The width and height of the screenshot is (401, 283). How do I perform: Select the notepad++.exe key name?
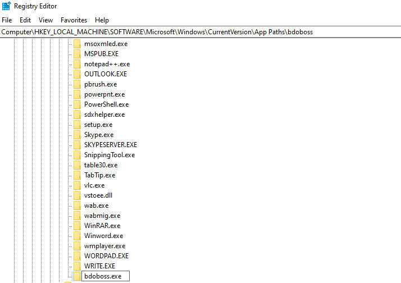107,64
